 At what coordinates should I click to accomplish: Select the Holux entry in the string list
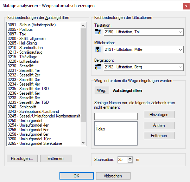100,129
